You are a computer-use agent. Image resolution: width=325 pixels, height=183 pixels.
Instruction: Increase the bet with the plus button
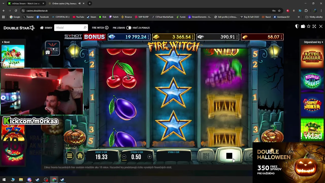coord(150,157)
